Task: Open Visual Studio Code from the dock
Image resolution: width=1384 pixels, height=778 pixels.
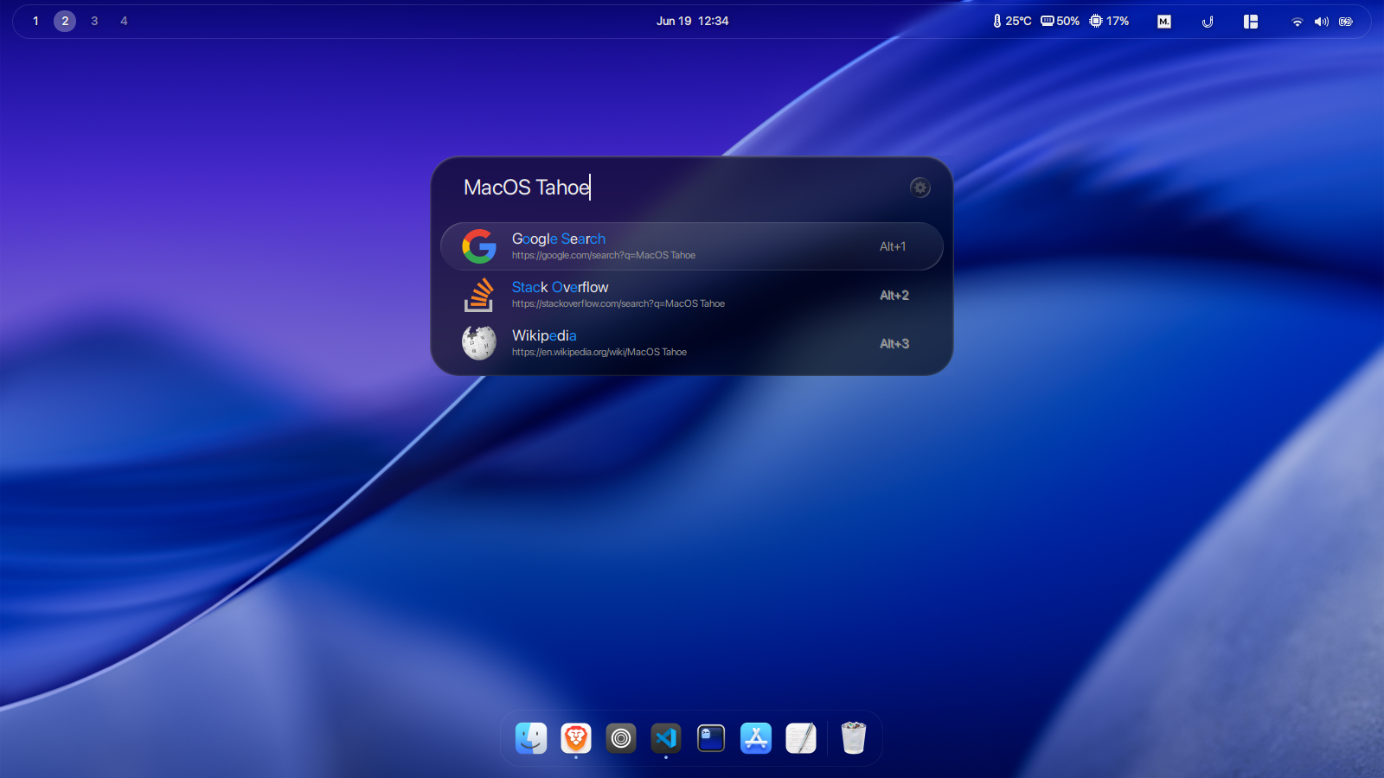Action: point(665,737)
